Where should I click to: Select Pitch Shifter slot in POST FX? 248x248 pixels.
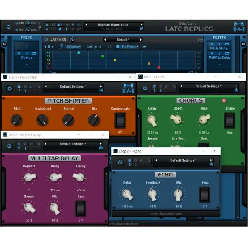pos(219,48)
